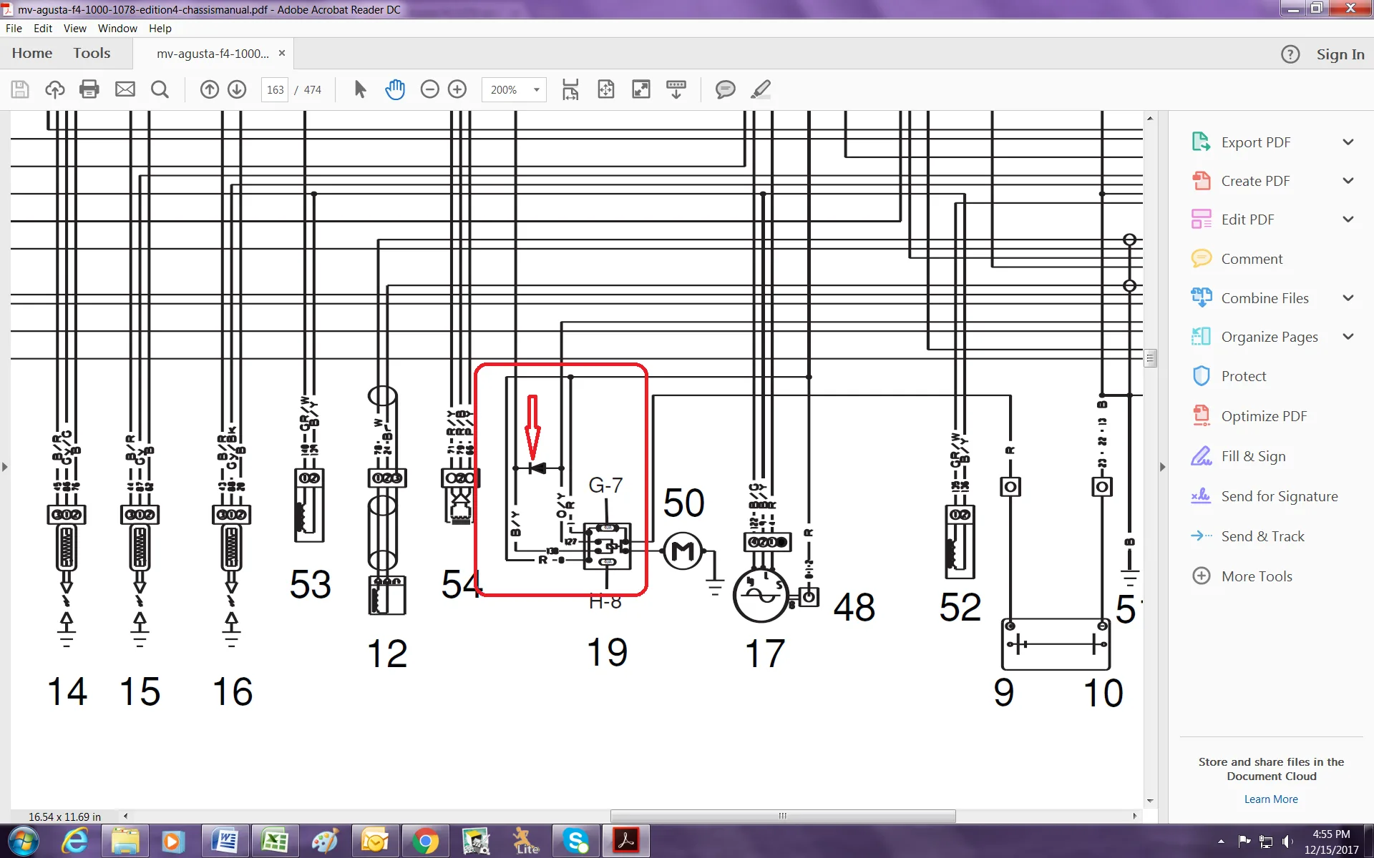Screen dimensions: 1374x858
Task: Click More Tools in right pane
Action: pyautogui.click(x=1257, y=576)
